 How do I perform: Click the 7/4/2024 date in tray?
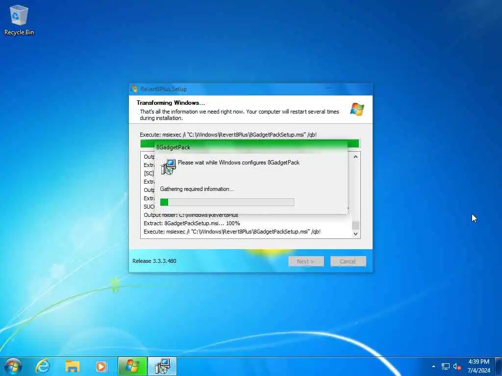tap(479, 371)
